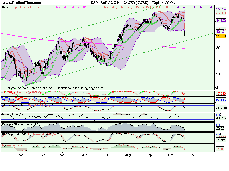
Task: Select the red 35,269 price label
Action: tap(221, 13)
